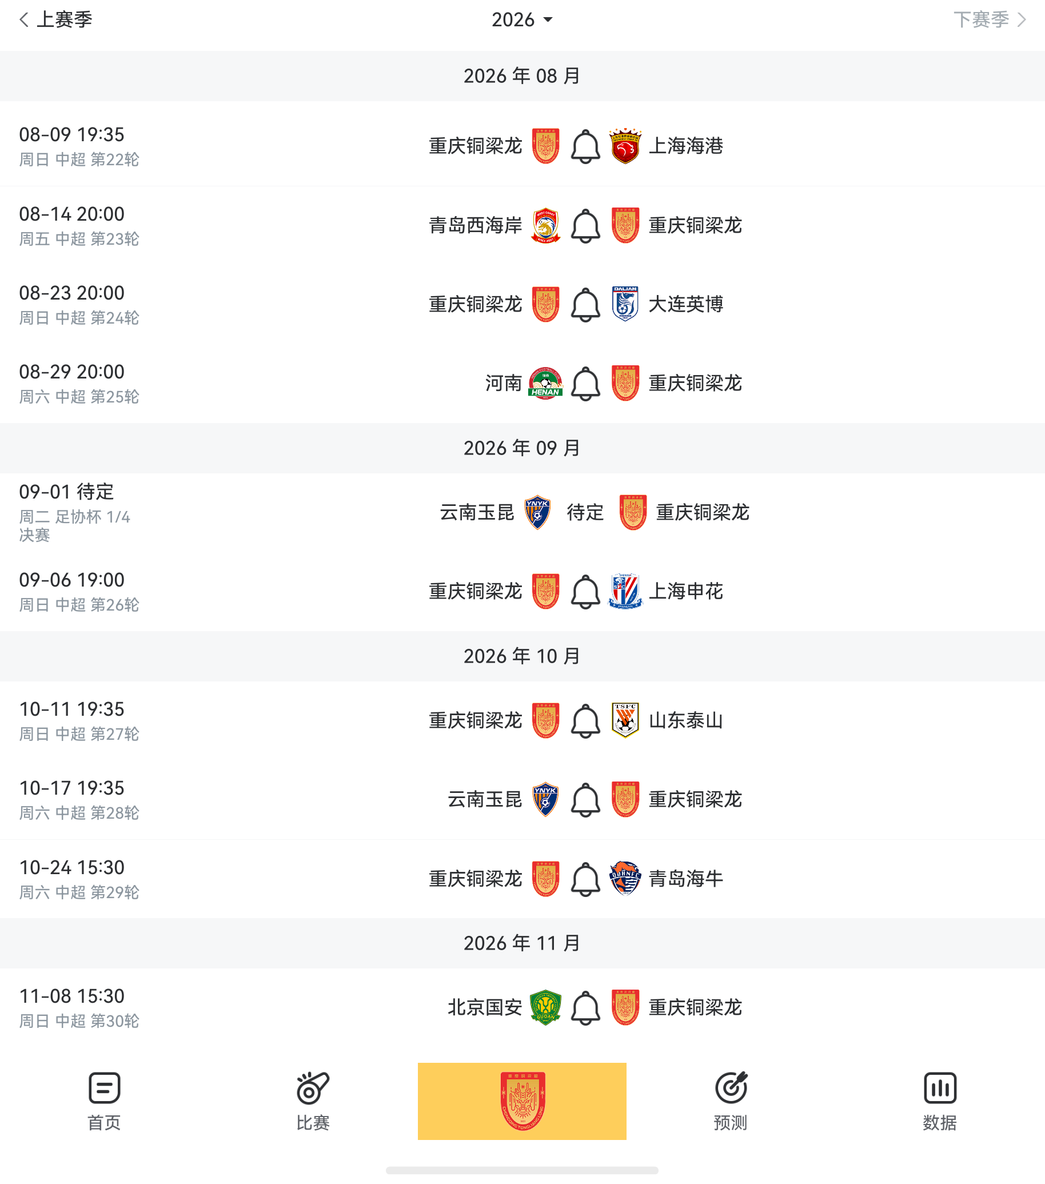Tap the bottom home indicator bar
Image resolution: width=1045 pixels, height=1184 pixels.
(522, 1171)
